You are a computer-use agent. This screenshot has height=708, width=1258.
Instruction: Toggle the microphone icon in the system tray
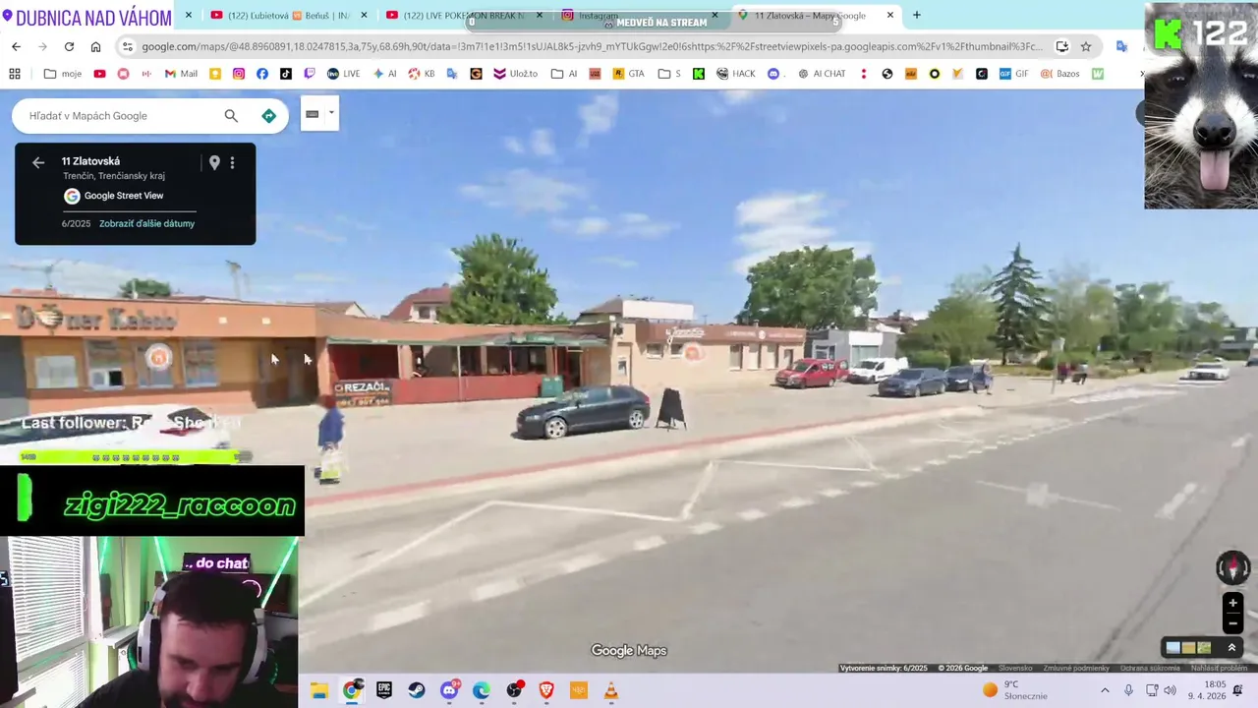tap(1128, 690)
